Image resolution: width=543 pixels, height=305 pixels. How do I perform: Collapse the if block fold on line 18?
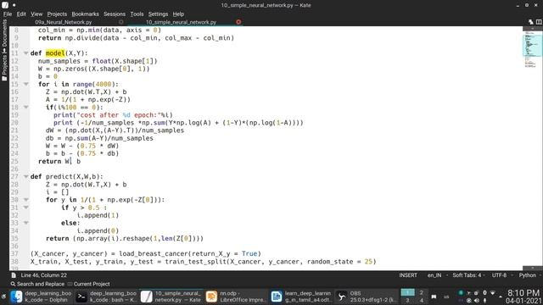[26, 108]
